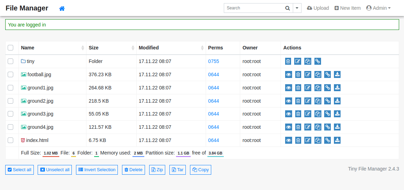Click the 0755 permissions link for tiny

[214, 61]
